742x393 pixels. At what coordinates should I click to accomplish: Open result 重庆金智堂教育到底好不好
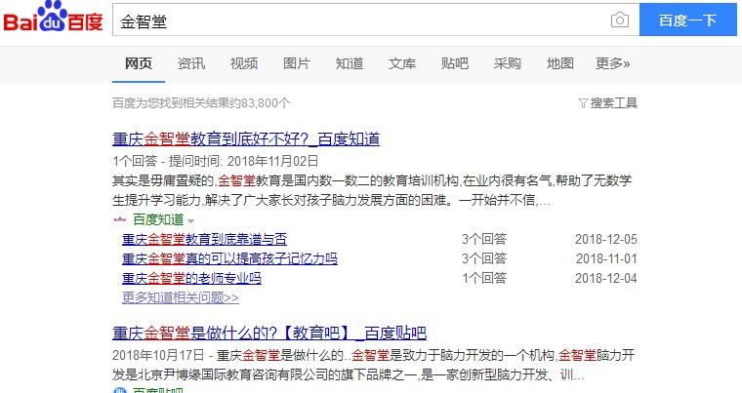tap(246, 139)
